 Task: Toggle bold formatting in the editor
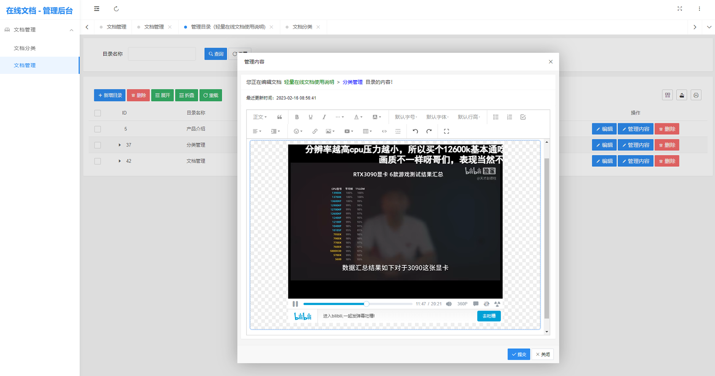tap(297, 117)
